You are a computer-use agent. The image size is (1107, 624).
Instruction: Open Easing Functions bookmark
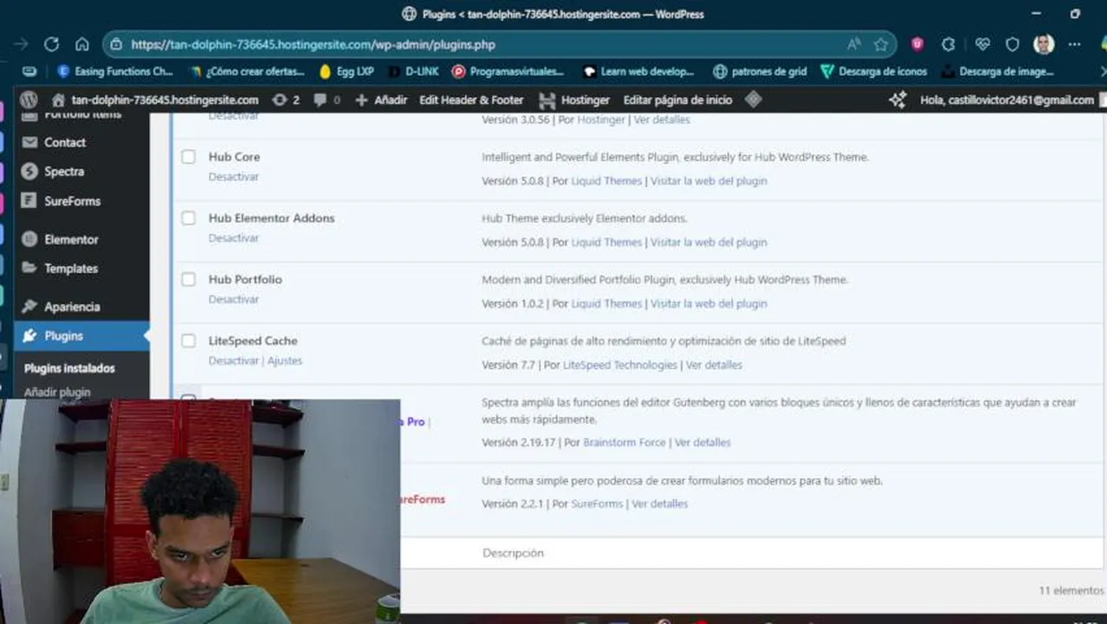[x=114, y=71]
